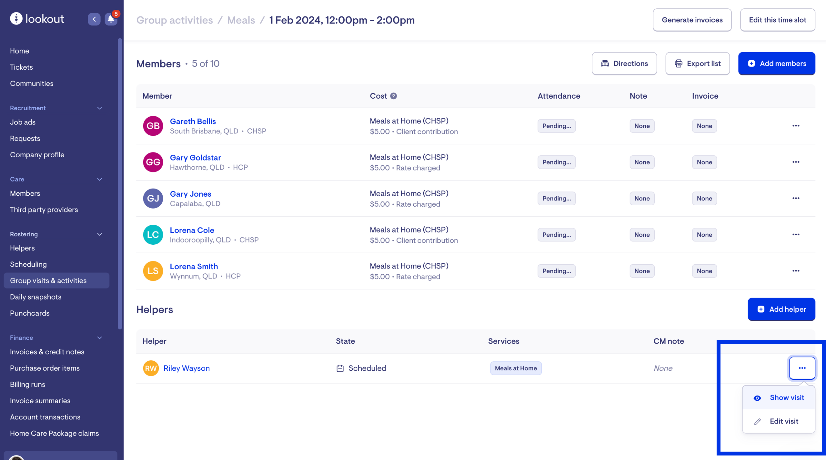This screenshot has width=826, height=460.
Task: Click the sidebar vertical scrollbar
Action: coord(120,184)
